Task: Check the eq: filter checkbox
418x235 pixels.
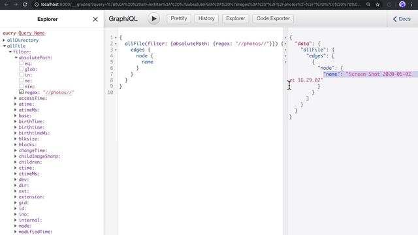Action: coord(21,63)
